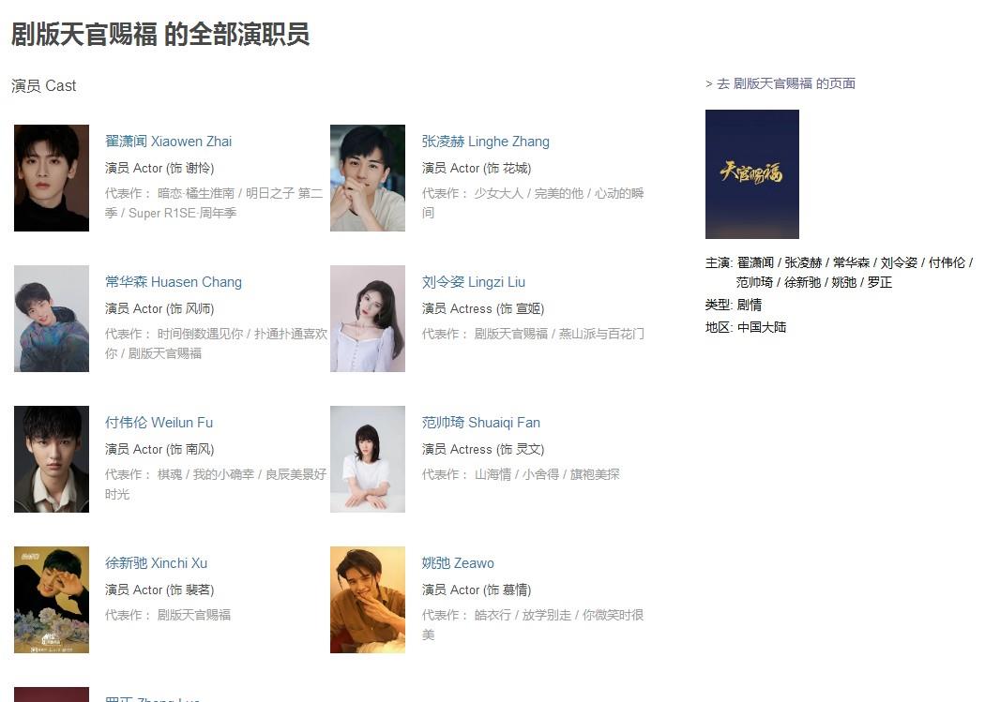Viewport: 985px width, 702px height.
Task: Click the 范帅琦 Shuaiqi Fan link
Action: (481, 422)
